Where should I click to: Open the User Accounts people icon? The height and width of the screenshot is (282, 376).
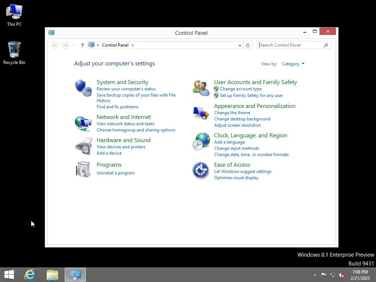201,88
